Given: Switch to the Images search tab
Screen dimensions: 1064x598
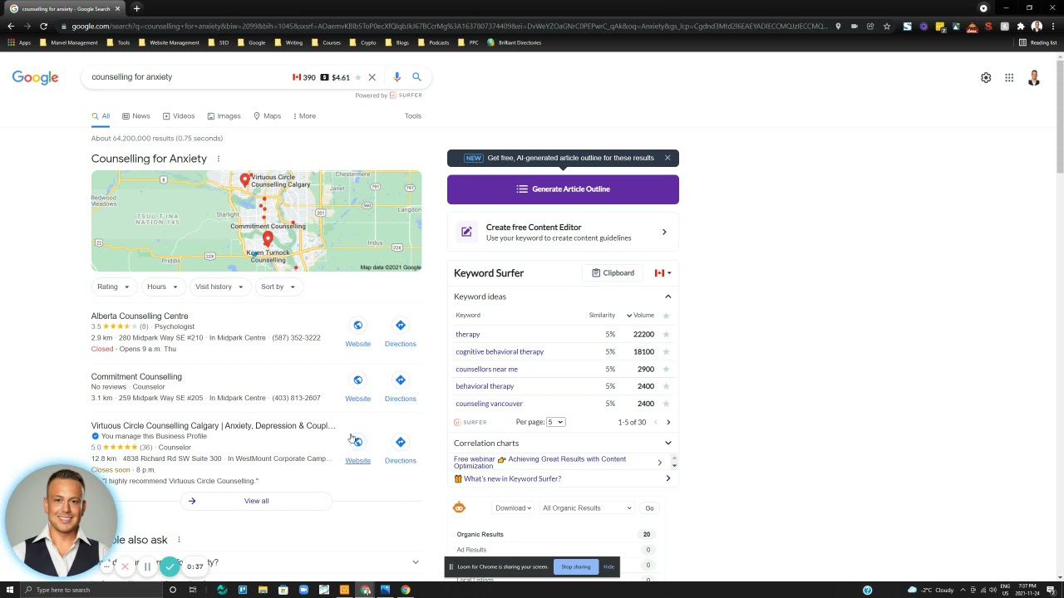Looking at the screenshot, I should coord(224,116).
